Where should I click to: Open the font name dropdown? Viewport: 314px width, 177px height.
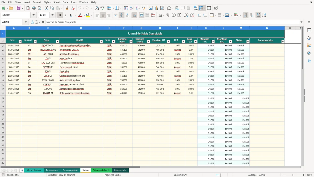pos(33,15)
